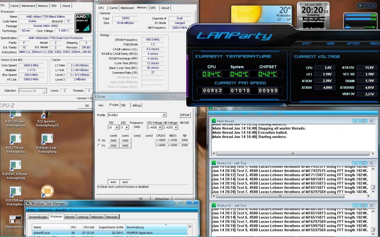Open the Unbenannt.jpg desktop file
380x237 pixels.
(x=15, y=222)
